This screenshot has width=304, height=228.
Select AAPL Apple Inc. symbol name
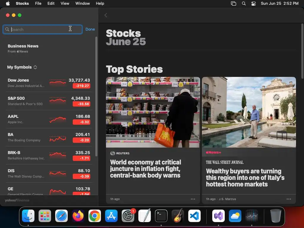[13, 116]
